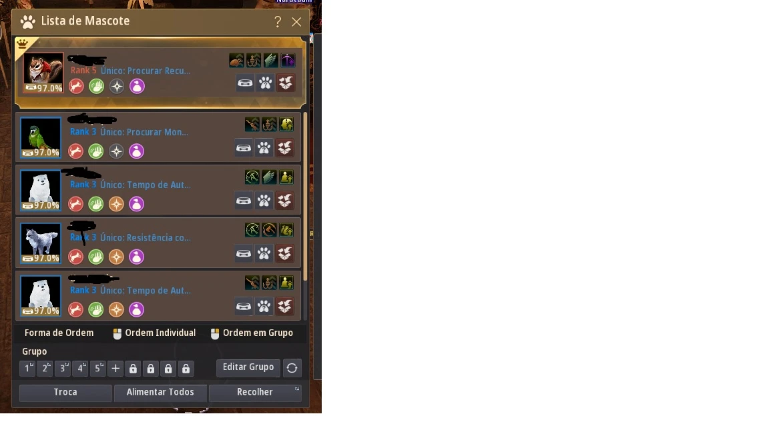
Task: Switch to pet group 1
Action: pyautogui.click(x=27, y=368)
